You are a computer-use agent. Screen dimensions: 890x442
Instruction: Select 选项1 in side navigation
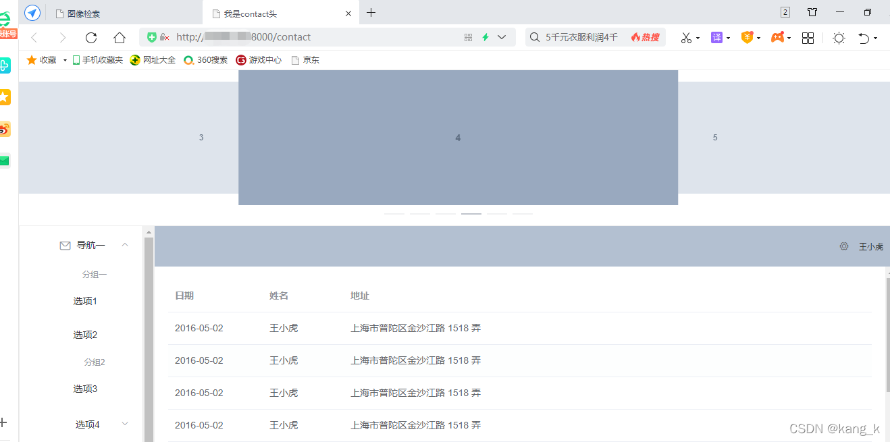coord(85,301)
